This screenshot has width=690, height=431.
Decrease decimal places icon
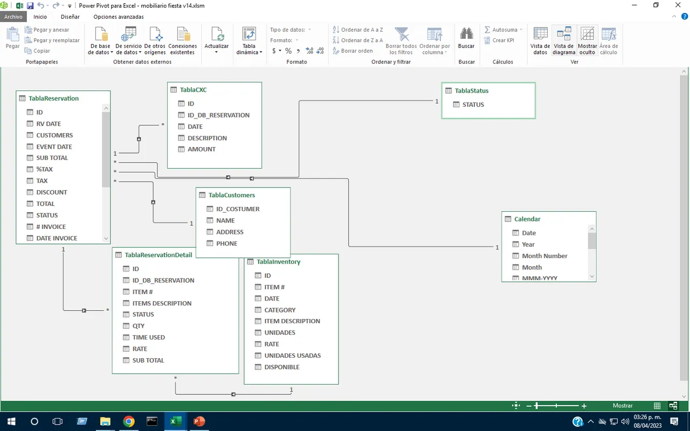point(320,51)
